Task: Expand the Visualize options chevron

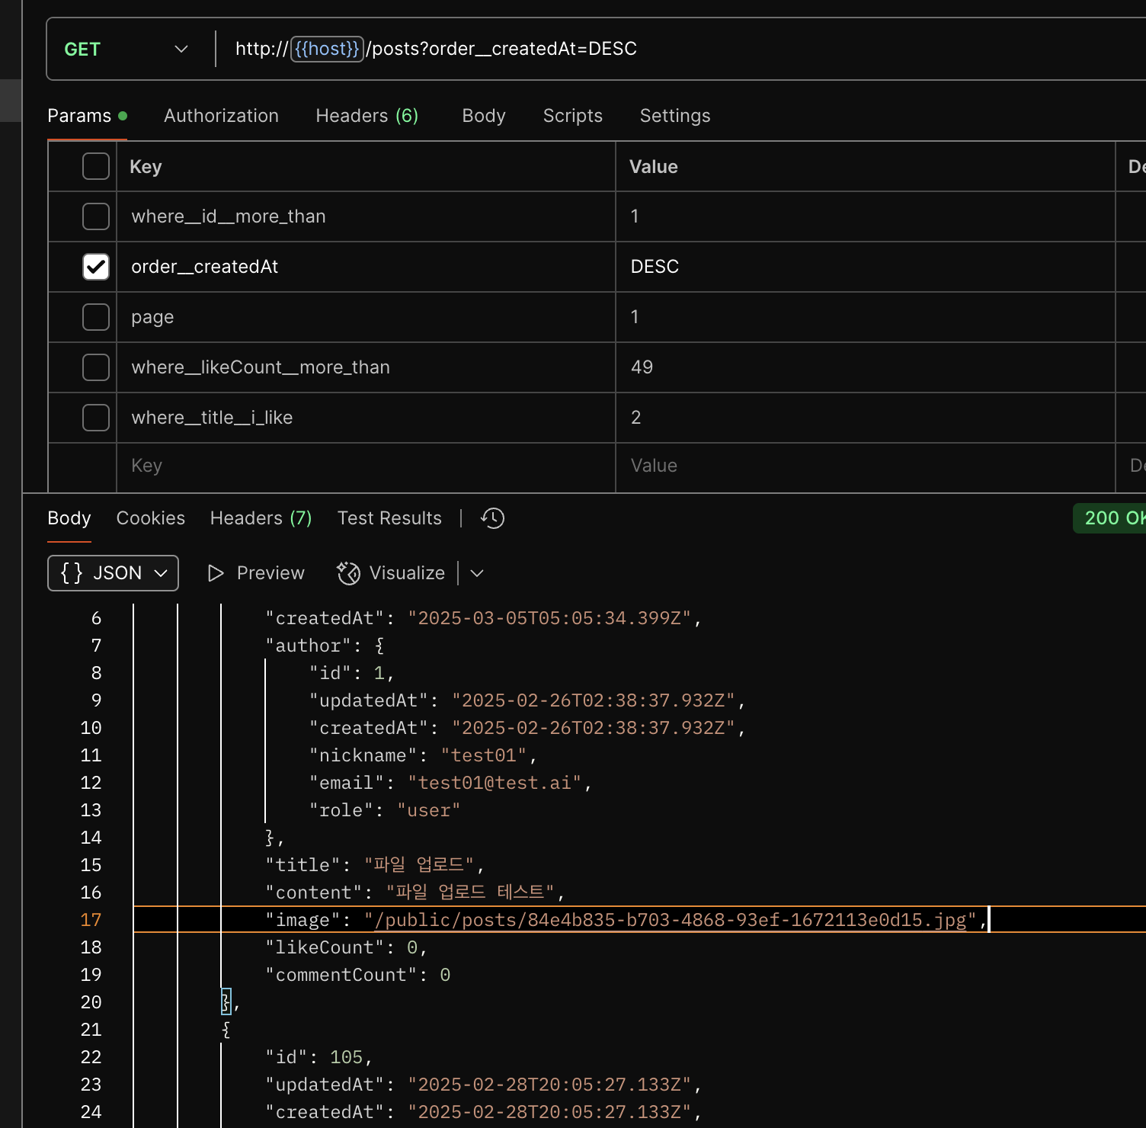Action: (477, 573)
